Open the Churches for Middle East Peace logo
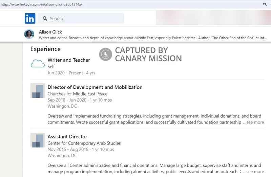271x177 pixels. point(38,91)
